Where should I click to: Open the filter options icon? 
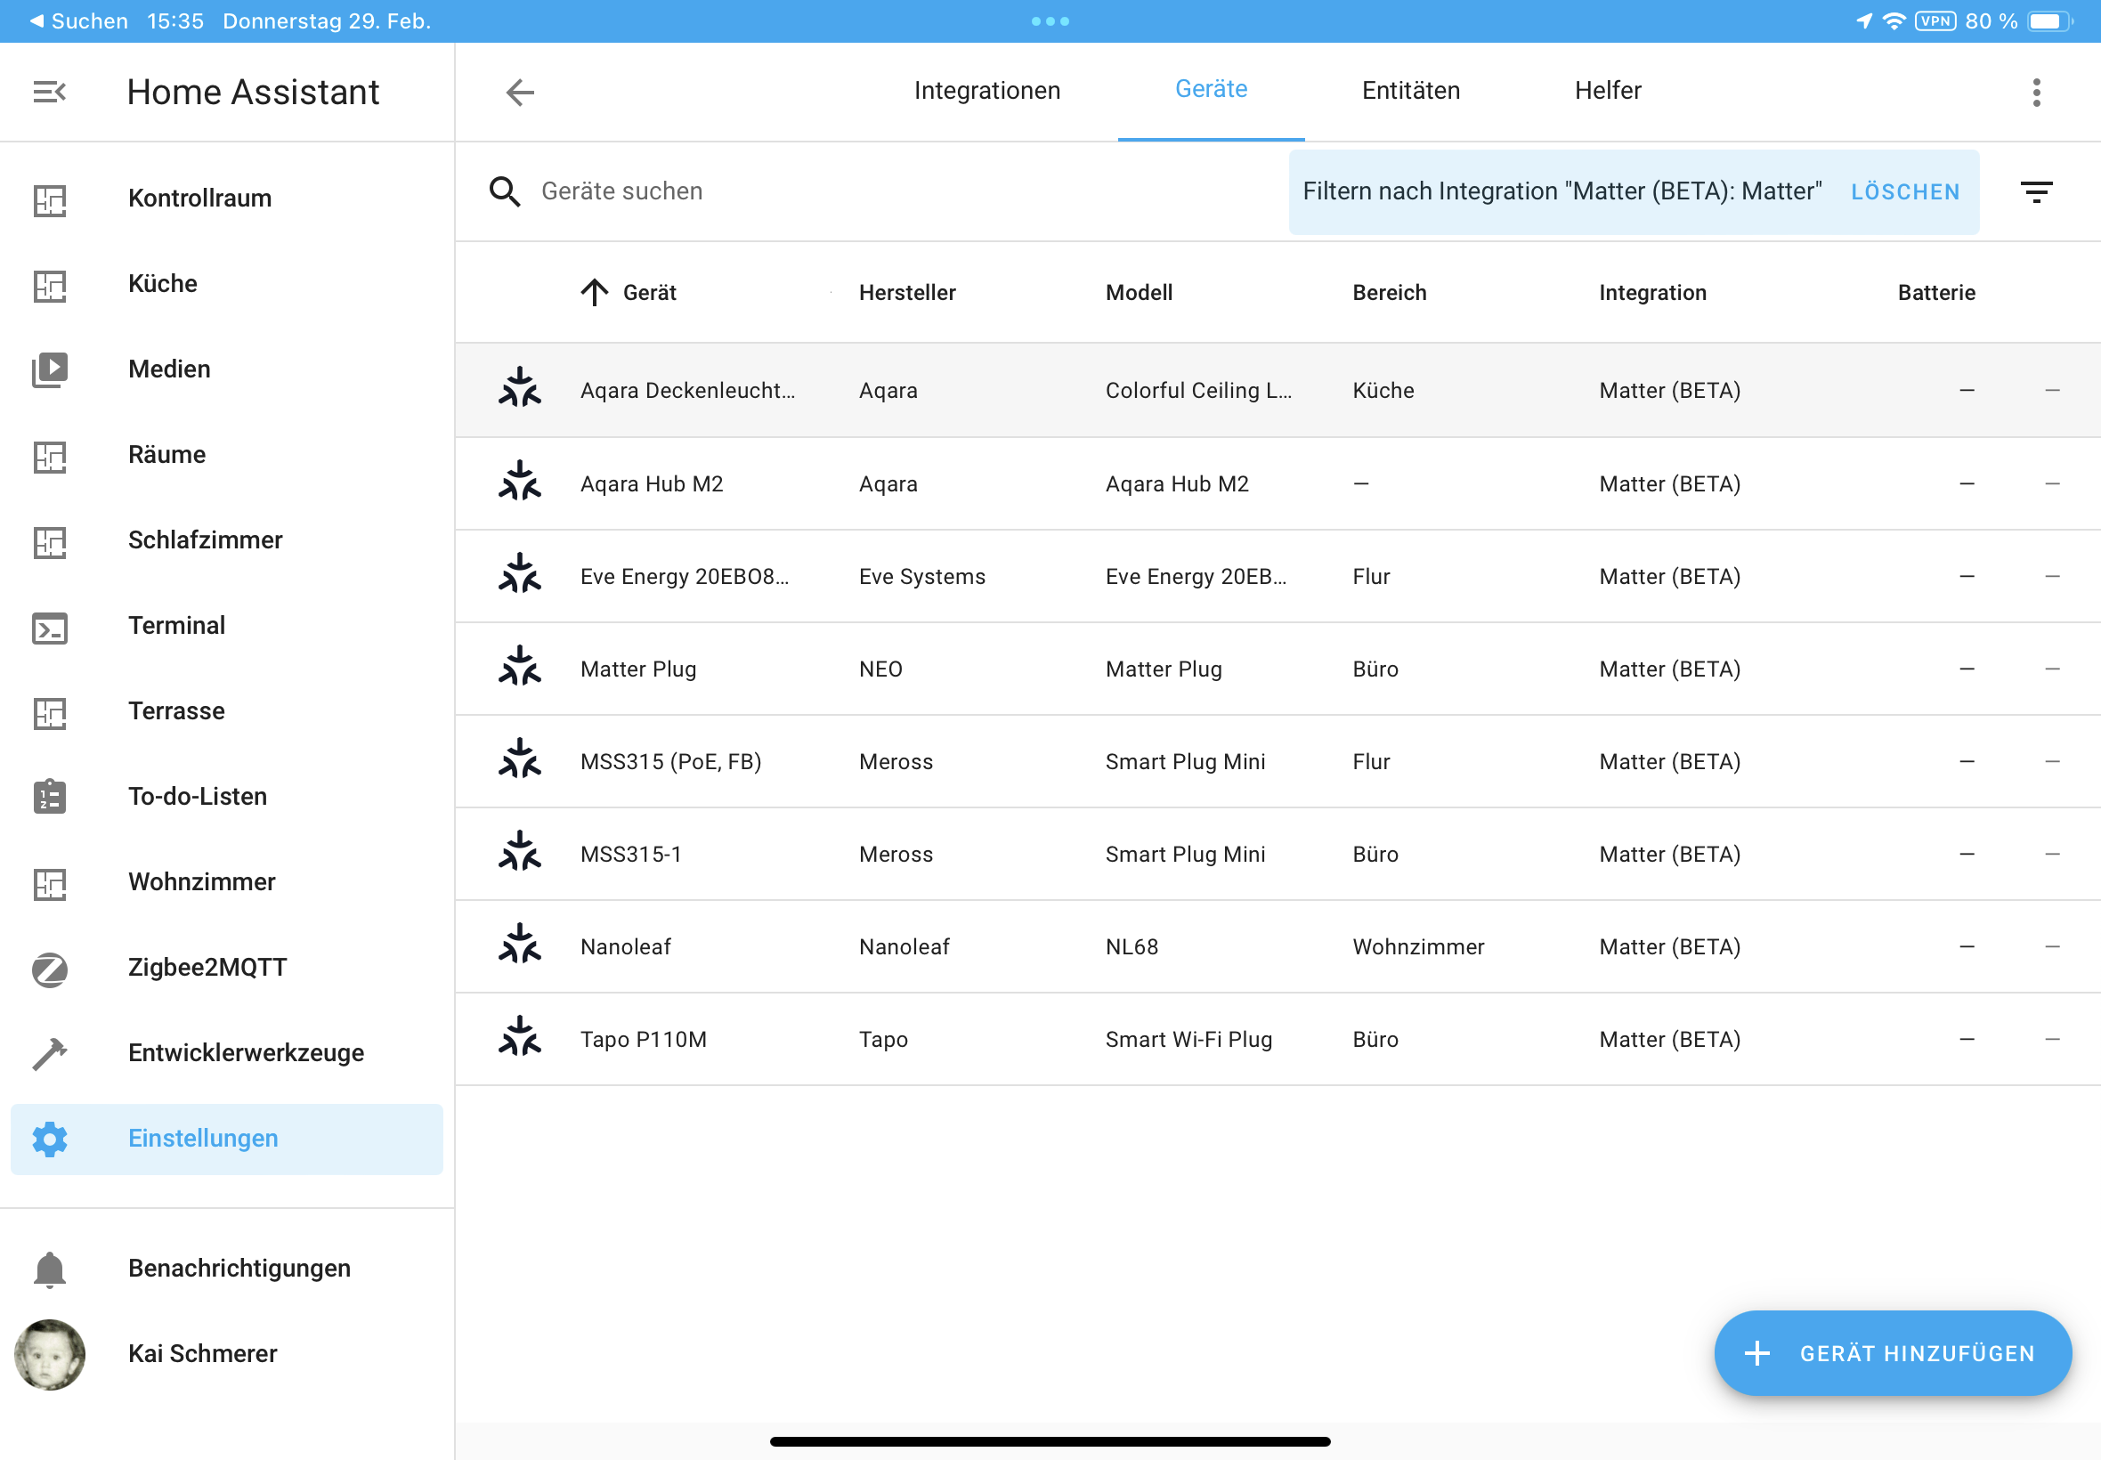[2036, 191]
